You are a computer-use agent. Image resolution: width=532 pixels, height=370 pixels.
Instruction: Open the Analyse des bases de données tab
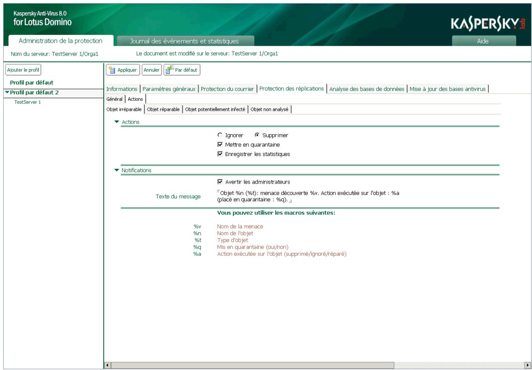coord(367,89)
